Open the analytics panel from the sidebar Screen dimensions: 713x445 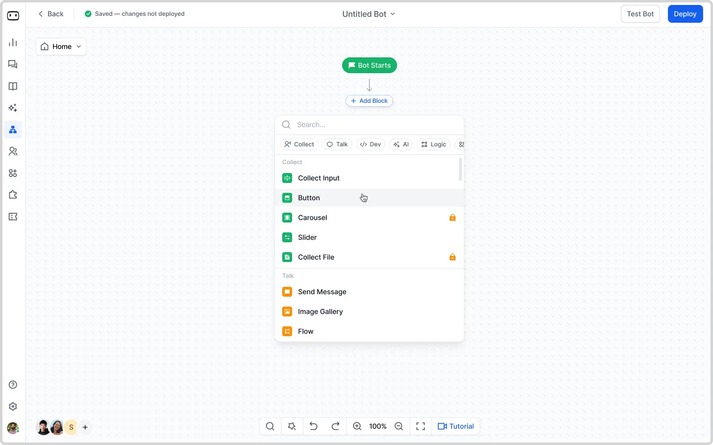pos(13,43)
